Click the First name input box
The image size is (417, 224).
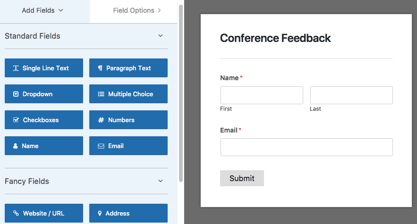point(262,95)
